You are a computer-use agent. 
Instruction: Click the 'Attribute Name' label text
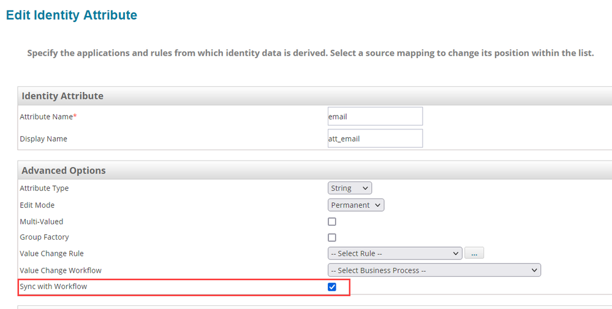click(48, 116)
